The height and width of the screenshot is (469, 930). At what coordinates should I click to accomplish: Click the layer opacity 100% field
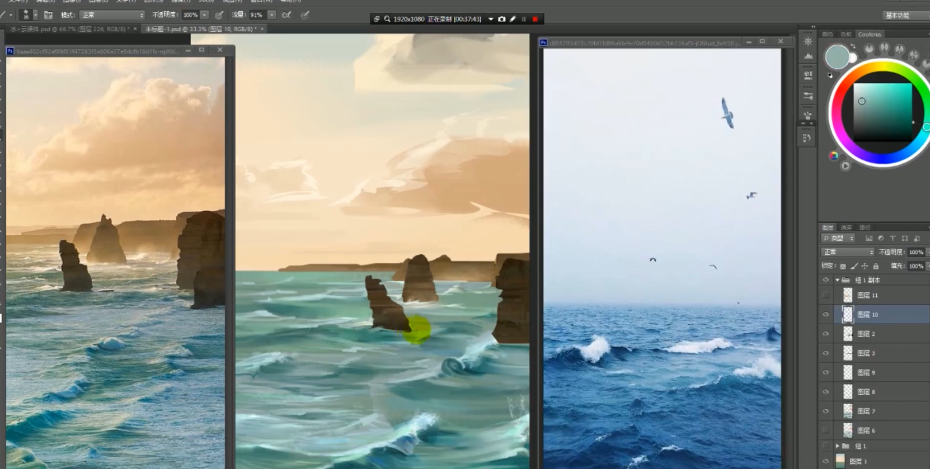point(916,252)
